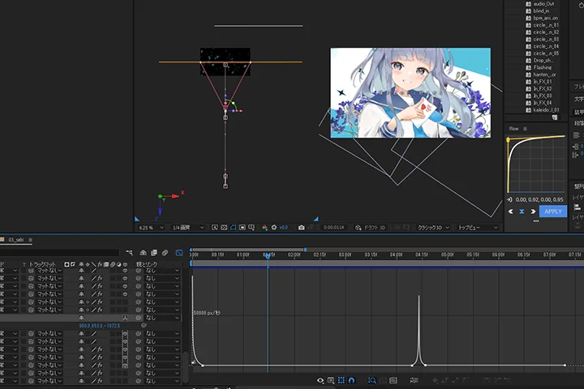584x389 pixels.
Task: Click the parent pick whip on selected camera row
Action: pos(138,318)
